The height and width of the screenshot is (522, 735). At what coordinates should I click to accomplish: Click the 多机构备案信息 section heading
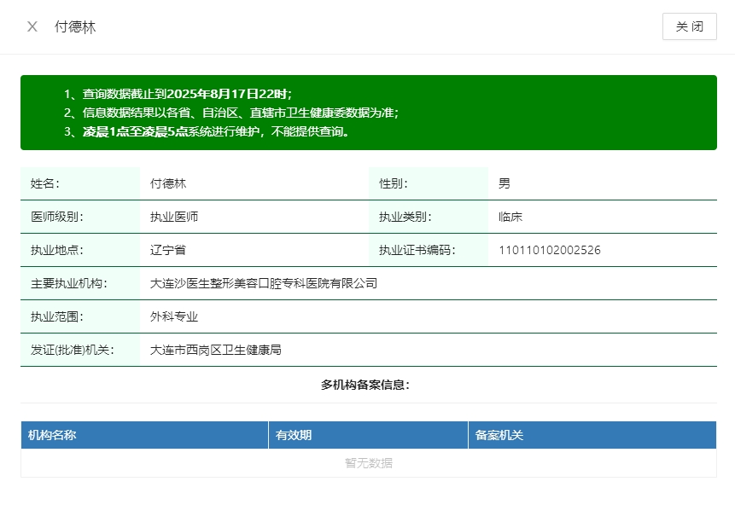(365, 385)
